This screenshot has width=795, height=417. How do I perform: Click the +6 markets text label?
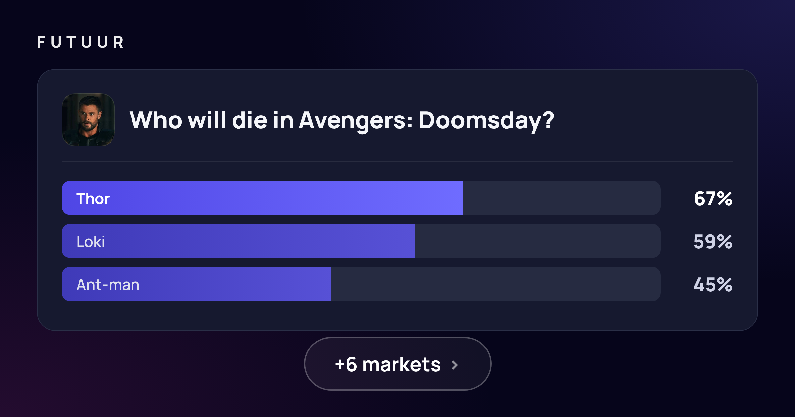point(388,365)
